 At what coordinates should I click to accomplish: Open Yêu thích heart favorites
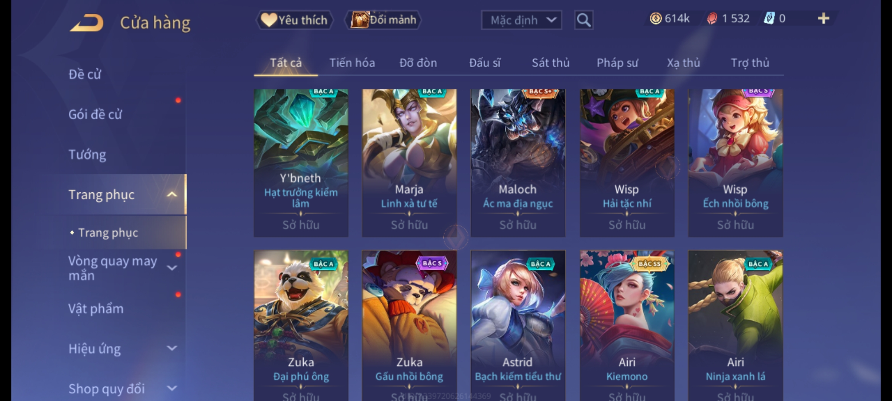[294, 20]
